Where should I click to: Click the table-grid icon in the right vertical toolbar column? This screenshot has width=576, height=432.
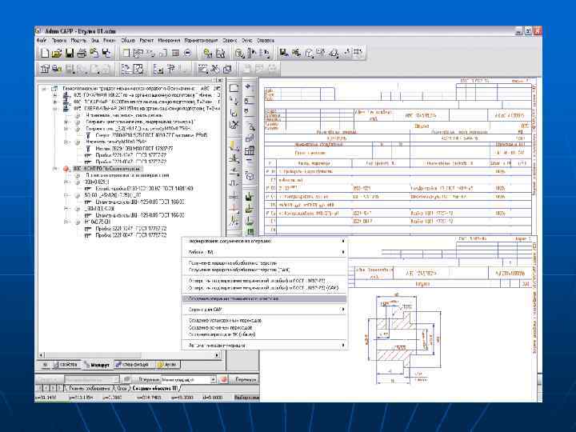pyautogui.click(x=250, y=150)
